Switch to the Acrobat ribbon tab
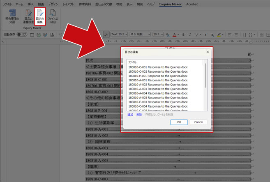 (x=192, y=4)
